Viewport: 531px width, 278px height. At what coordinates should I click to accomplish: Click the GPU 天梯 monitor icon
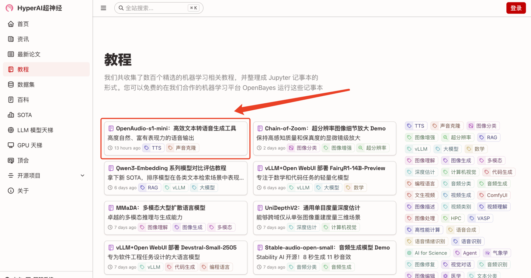[11, 145]
